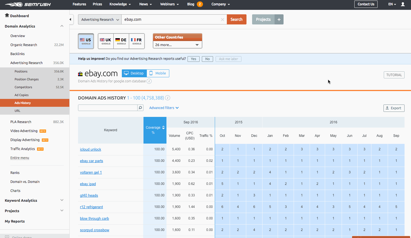Open keyword link r12 refrigerant
This screenshot has width=411, height=238.
[x=92, y=207]
